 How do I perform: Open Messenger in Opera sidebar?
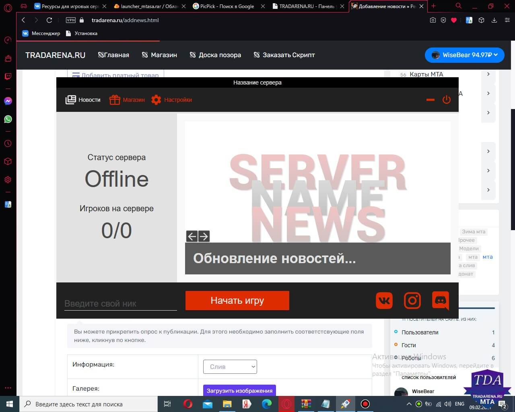click(x=8, y=101)
